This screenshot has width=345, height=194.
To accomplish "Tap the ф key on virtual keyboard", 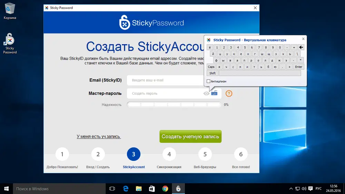I will tap(216, 60).
